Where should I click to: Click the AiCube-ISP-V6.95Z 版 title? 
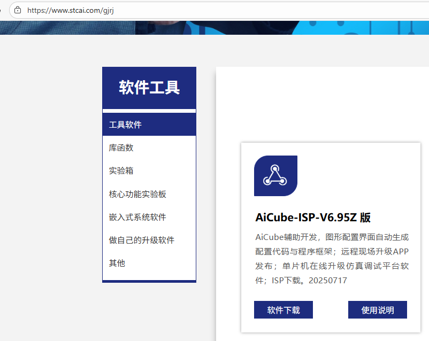pos(313,218)
